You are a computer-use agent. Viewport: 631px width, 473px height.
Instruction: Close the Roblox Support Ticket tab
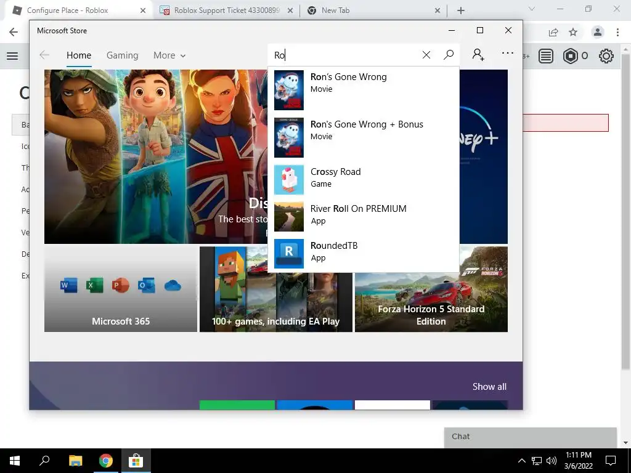click(x=290, y=10)
